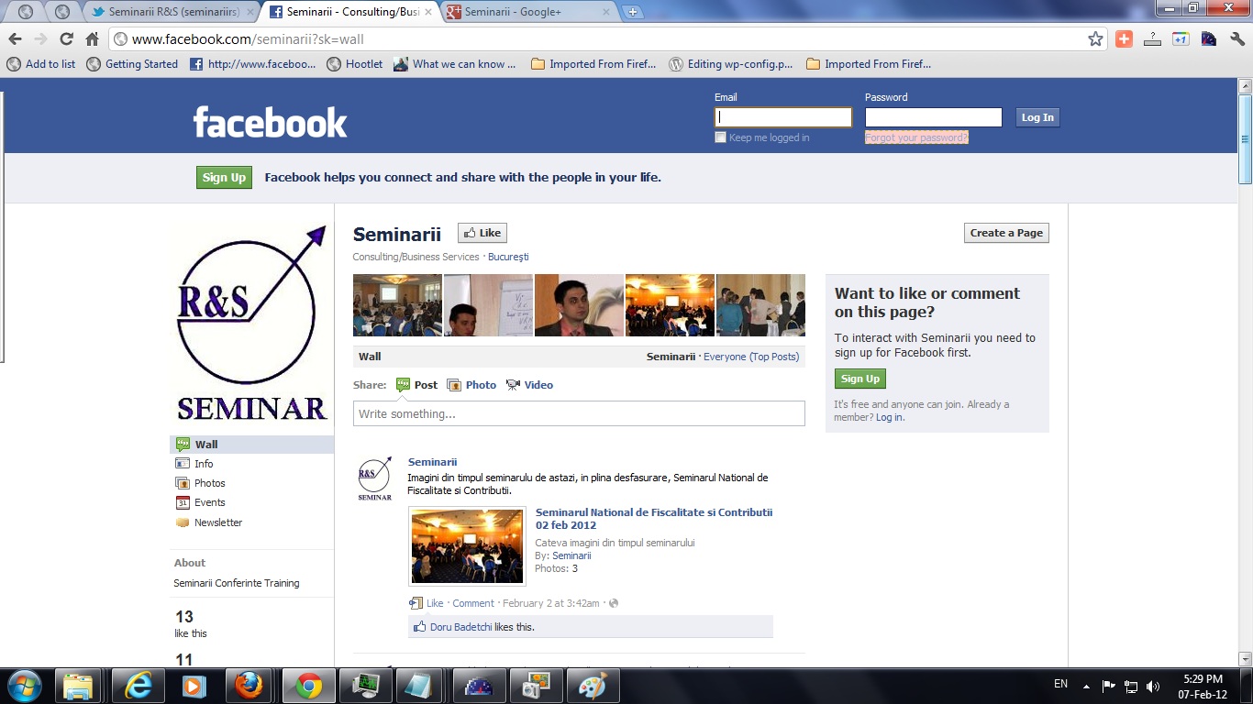
Task: Open the What we can know bookmark
Action: click(455, 64)
